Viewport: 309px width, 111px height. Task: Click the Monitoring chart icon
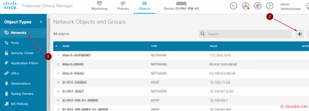click(x=100, y=3)
